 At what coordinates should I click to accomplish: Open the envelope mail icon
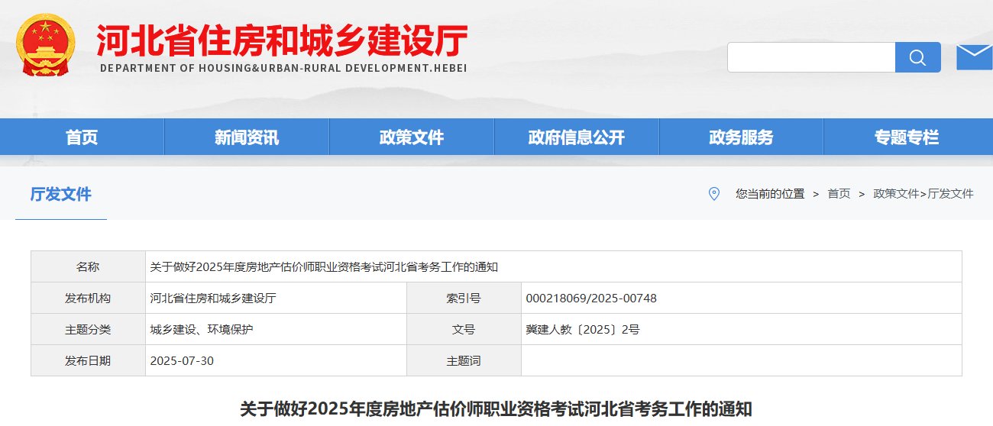(x=974, y=57)
